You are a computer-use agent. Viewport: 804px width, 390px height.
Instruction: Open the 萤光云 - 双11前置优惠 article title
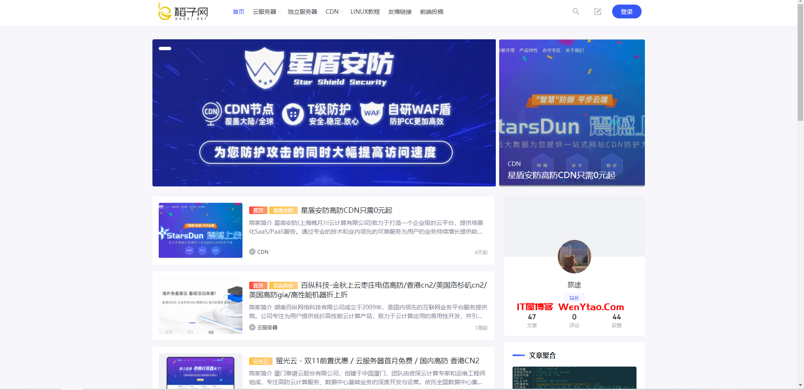pos(377,361)
